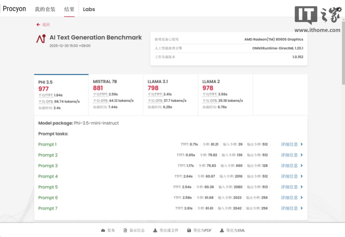The height and width of the screenshot is (237, 345).
Task: Click the export to file download icon
Action: 155,230
